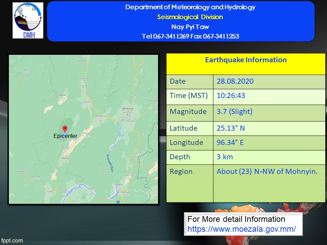Click the Earthquake Information table header
Screen dimensions: 327x245
(246, 60)
